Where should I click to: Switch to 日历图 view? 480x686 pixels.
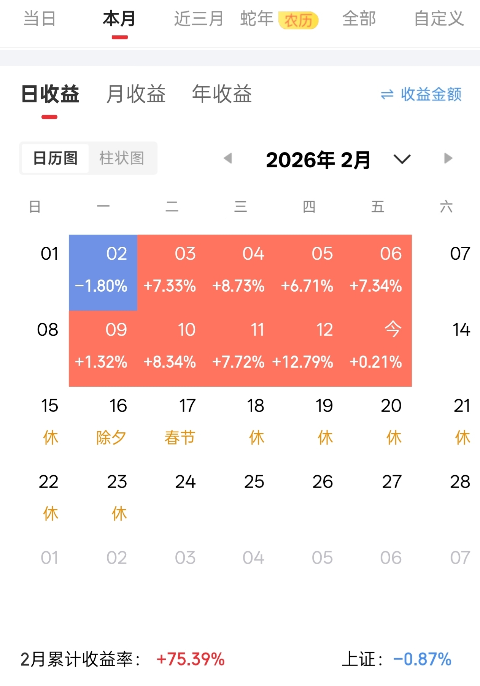coord(56,158)
